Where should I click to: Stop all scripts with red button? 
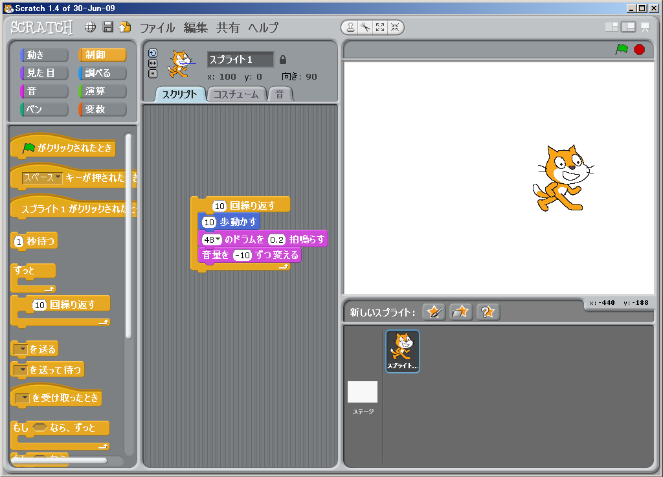point(639,49)
